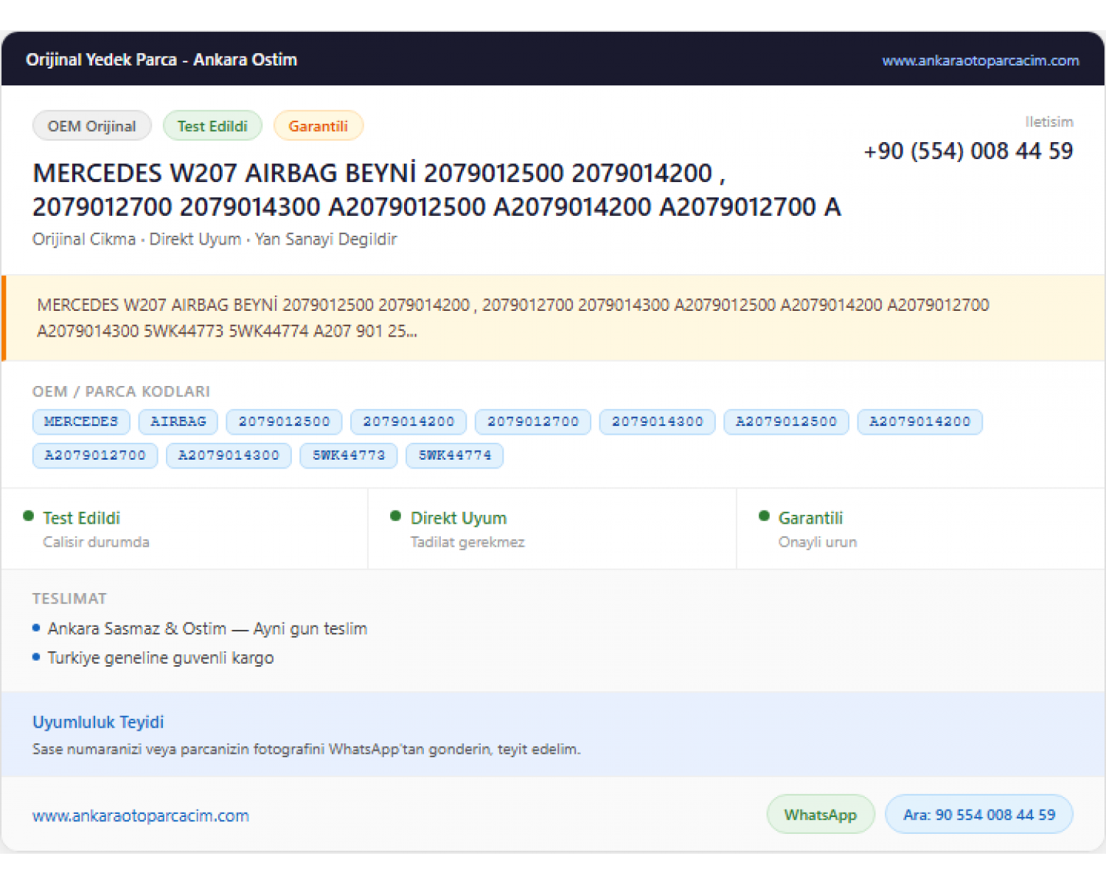This screenshot has height=884, width=1106.
Task: Select the A2079012500 code chip
Action: click(x=786, y=421)
